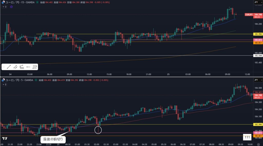Viewport: 263px width, 146px height.
Task: Click the TradingView logo in lower chart
Action: click(4, 139)
